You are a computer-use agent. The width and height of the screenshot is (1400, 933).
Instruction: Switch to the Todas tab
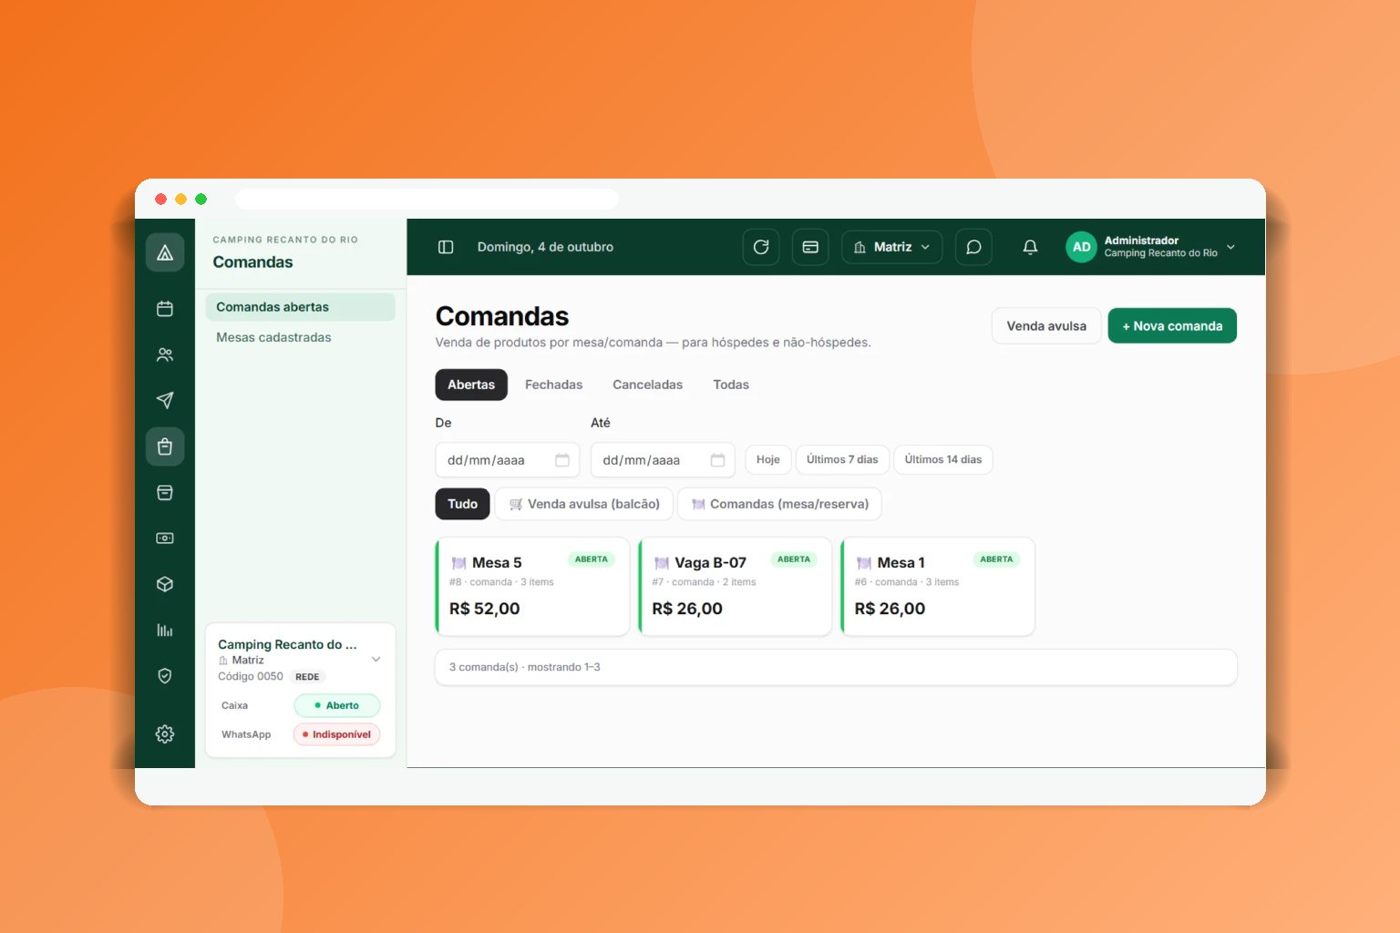pos(731,384)
